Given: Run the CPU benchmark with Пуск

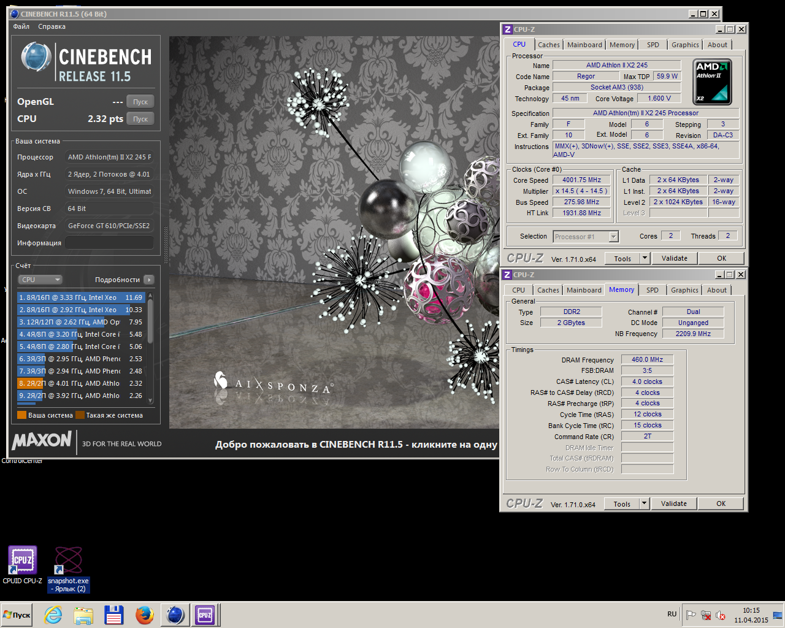Looking at the screenshot, I should 140,119.
